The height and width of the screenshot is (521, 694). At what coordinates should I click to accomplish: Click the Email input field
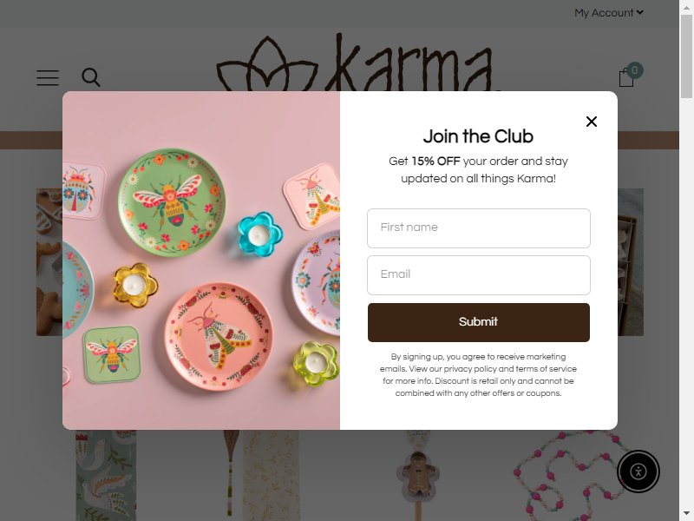pos(479,275)
